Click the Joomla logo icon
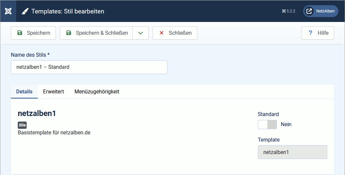The height and width of the screenshot is (175, 345). pos(8,11)
